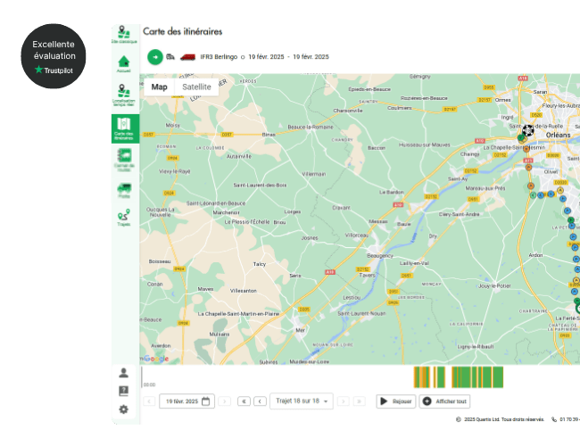
Task: Click the black-white finish marker near Orléans
Action: pos(528,130)
